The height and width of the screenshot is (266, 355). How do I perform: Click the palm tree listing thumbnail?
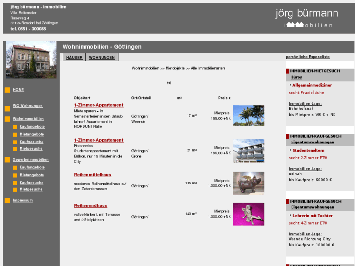(x=249, y=116)
